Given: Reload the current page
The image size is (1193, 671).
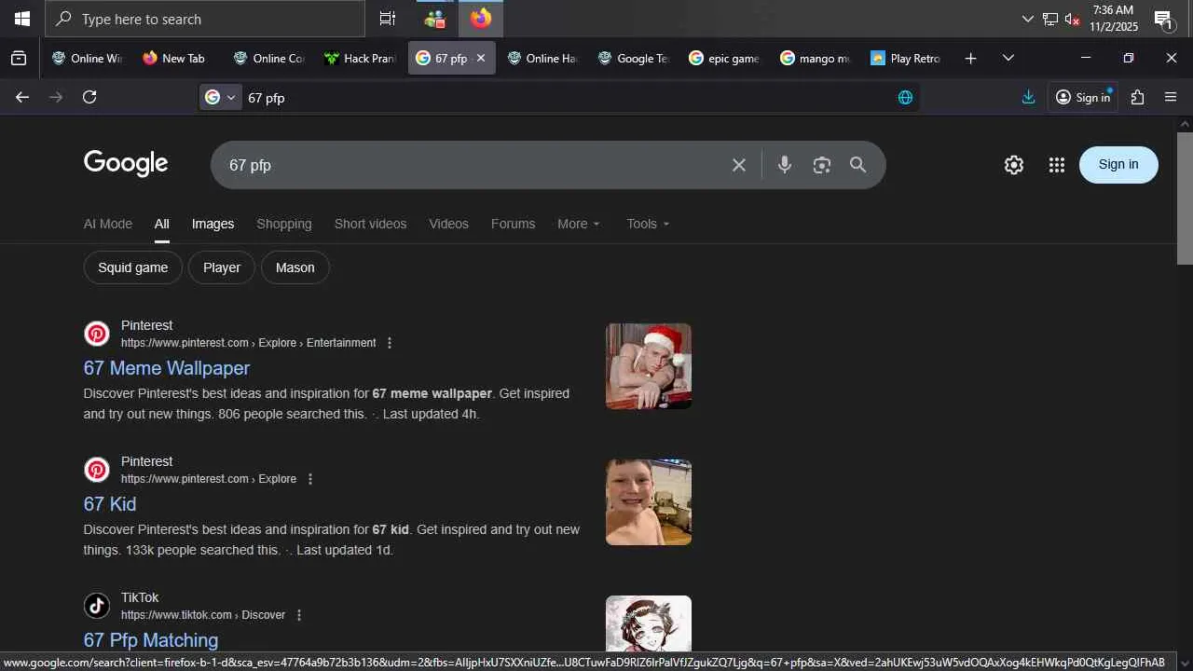Looking at the screenshot, I should [89, 97].
